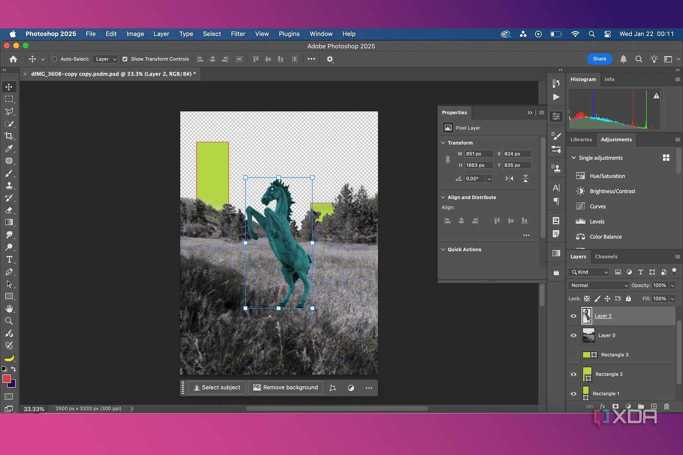Hide Rectangle 2 layer visibility
Image resolution: width=683 pixels, height=455 pixels.
coord(573,374)
